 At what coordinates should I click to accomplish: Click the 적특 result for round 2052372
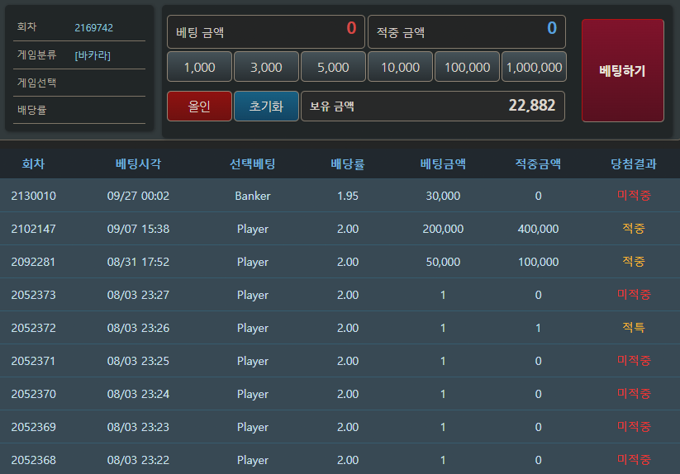pos(634,328)
